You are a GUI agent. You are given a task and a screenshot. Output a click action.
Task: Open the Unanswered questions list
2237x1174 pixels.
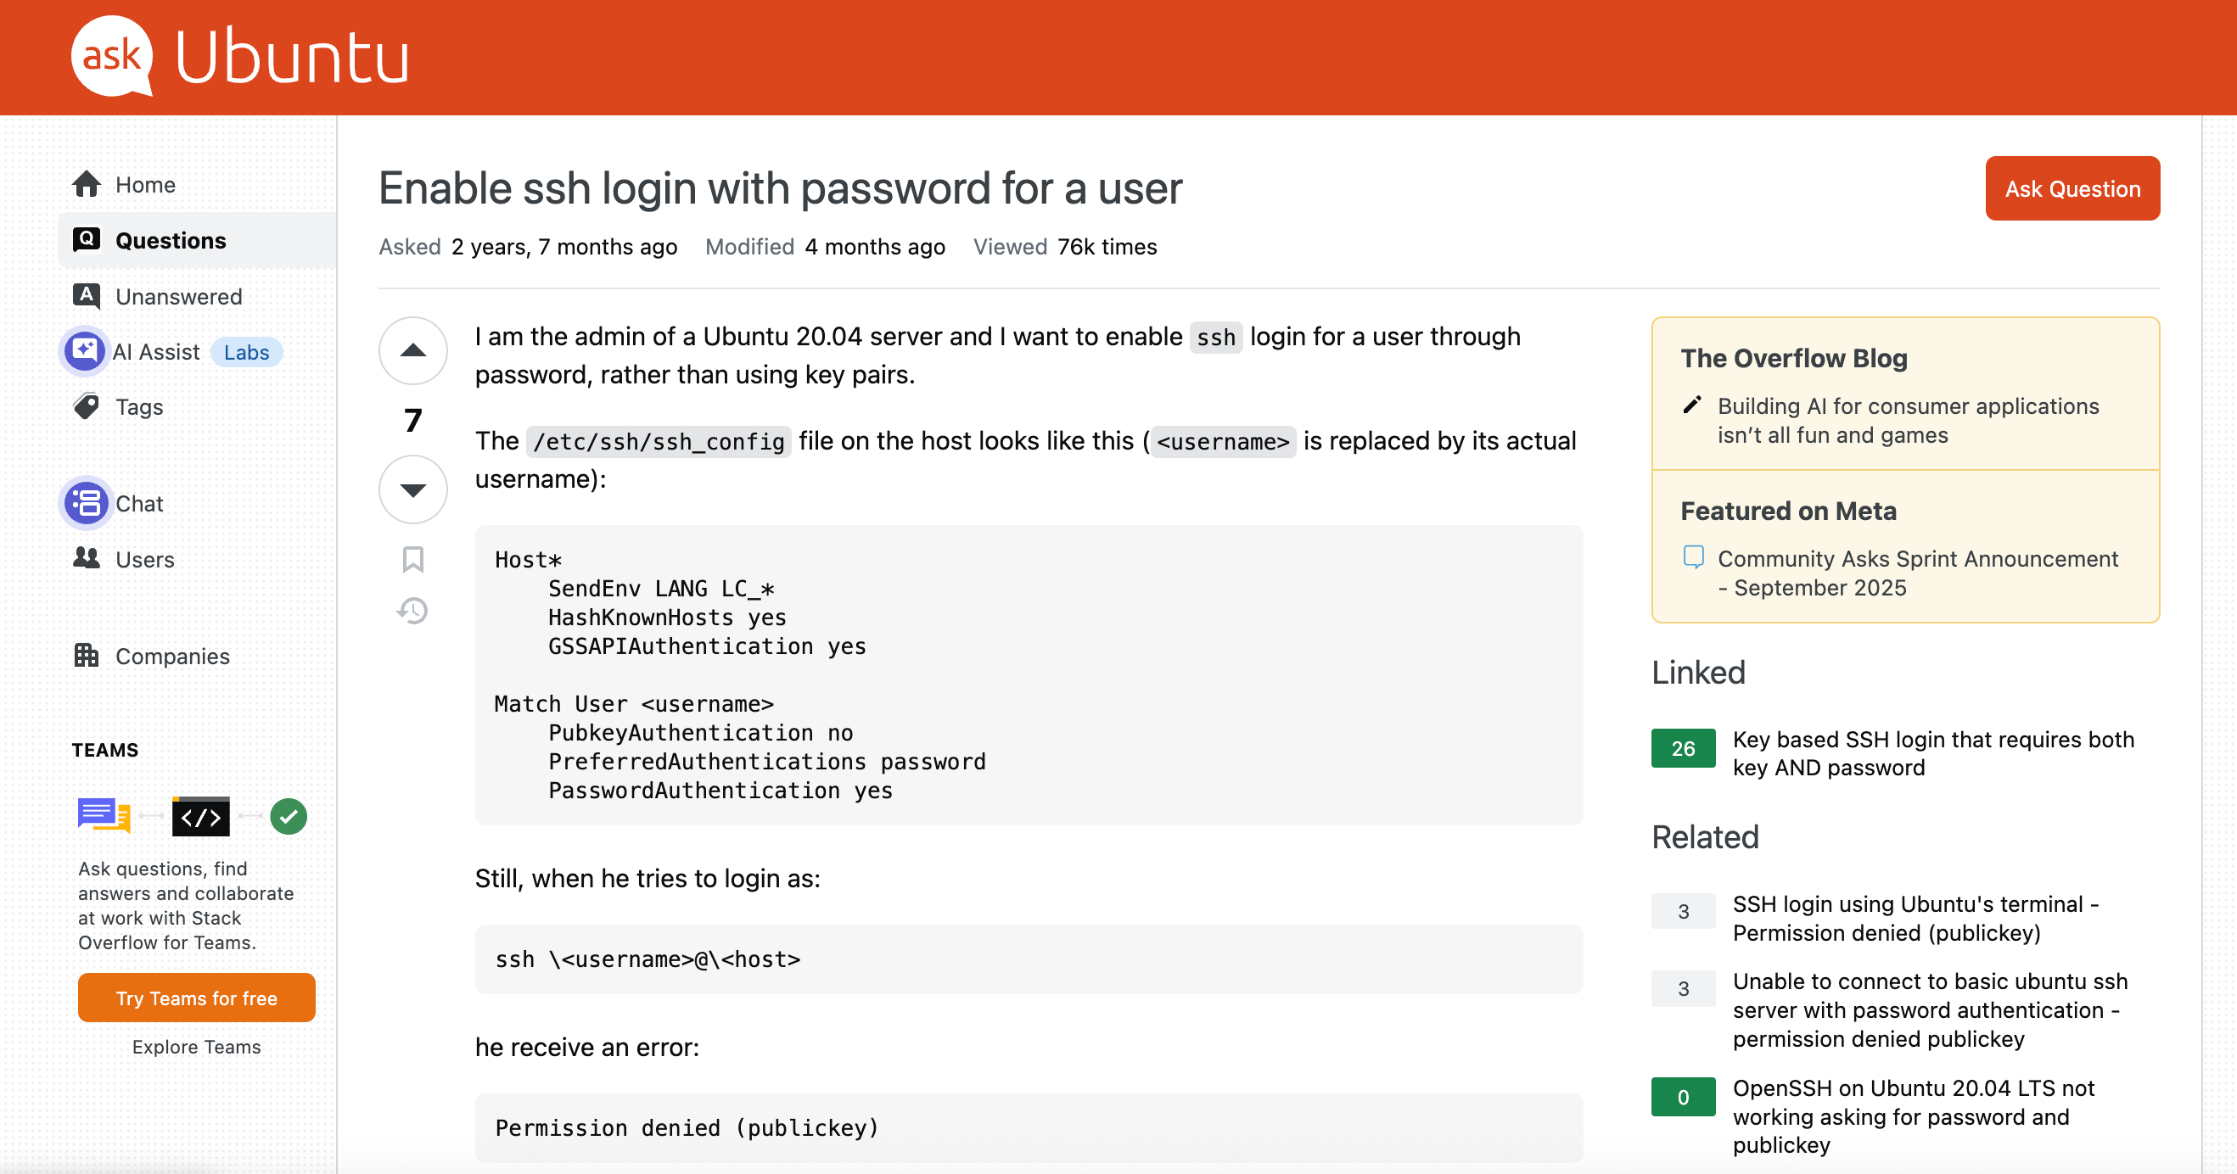pyautogui.click(x=178, y=297)
